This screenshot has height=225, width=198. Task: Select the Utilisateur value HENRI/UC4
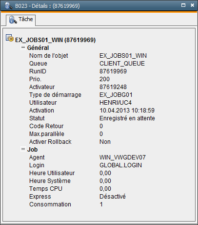(x=116, y=103)
